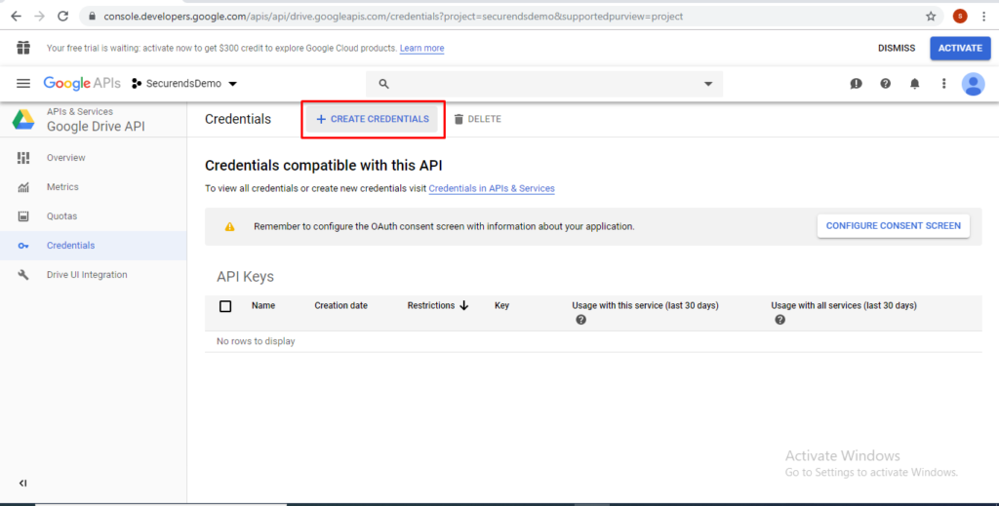Open the feedback alert icon
This screenshot has height=506, width=999.
[x=857, y=84]
